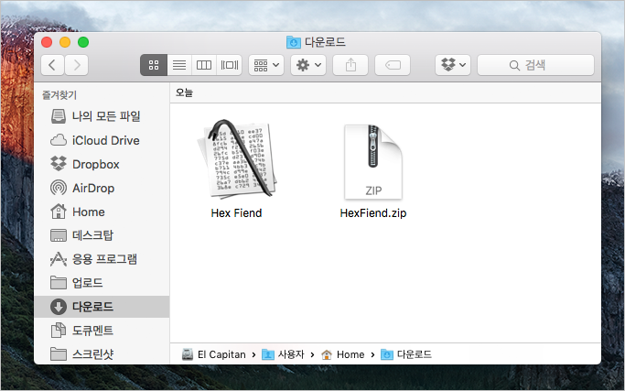Open iCloud Drive in sidebar
The width and height of the screenshot is (625, 391).
(102, 140)
